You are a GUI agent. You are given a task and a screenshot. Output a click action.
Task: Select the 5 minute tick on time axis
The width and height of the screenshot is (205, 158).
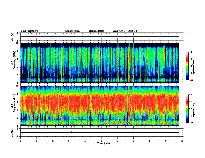pos(101,141)
